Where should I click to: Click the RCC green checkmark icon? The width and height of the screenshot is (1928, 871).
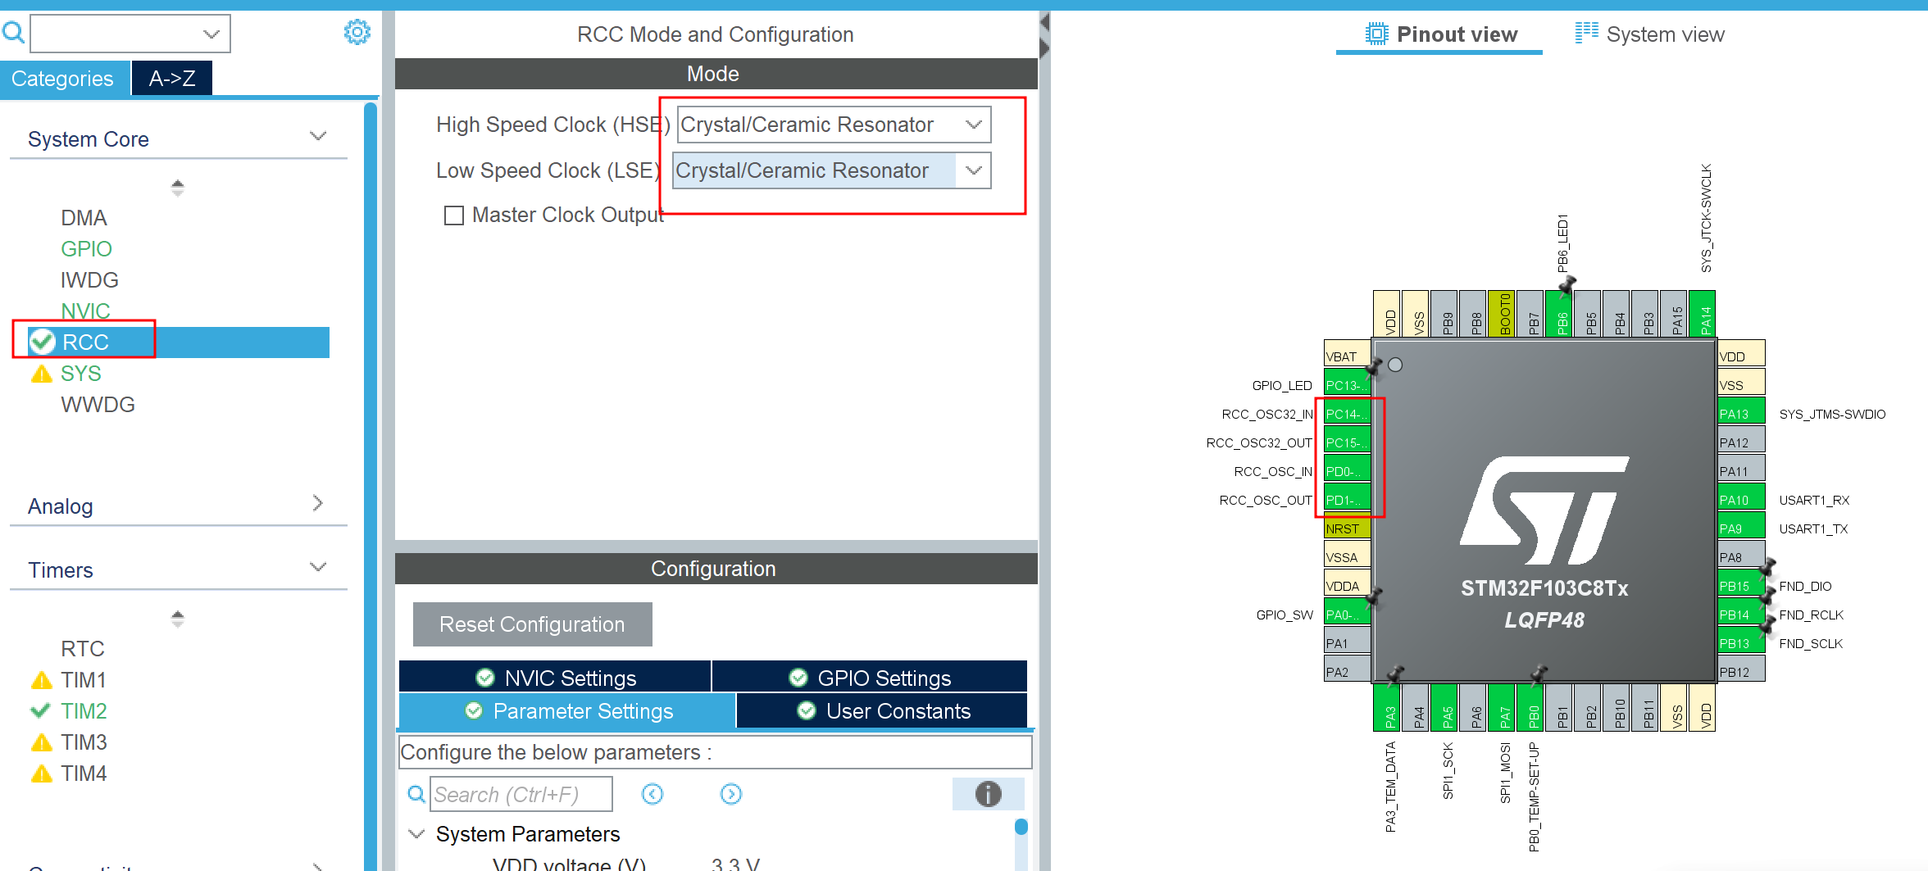(x=42, y=342)
